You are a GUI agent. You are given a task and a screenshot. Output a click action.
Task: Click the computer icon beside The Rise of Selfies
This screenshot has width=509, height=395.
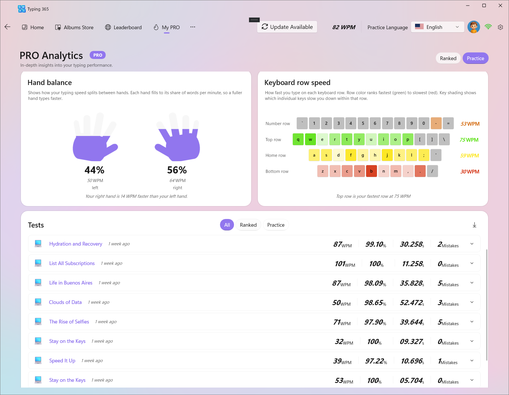coord(38,321)
